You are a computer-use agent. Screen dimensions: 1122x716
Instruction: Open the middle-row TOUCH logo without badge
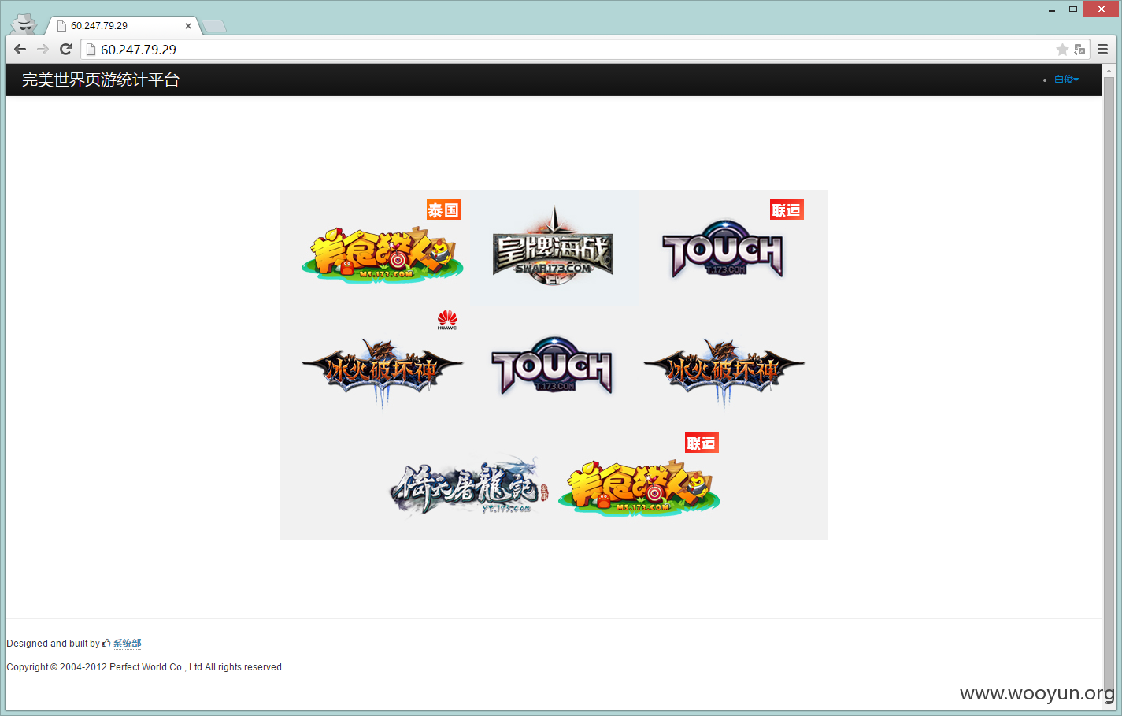(x=552, y=365)
